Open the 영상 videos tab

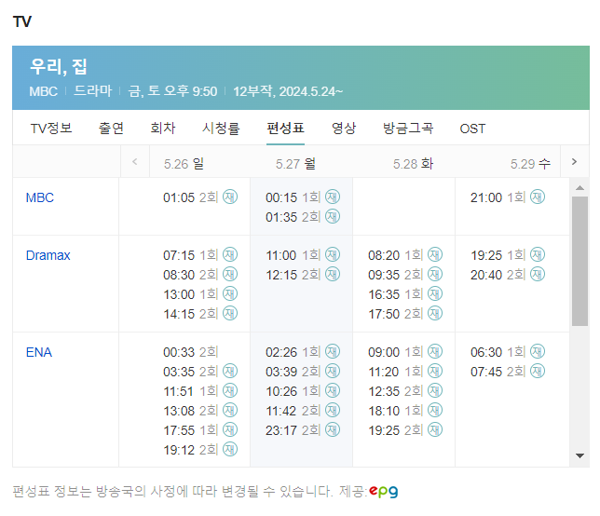coord(344,129)
